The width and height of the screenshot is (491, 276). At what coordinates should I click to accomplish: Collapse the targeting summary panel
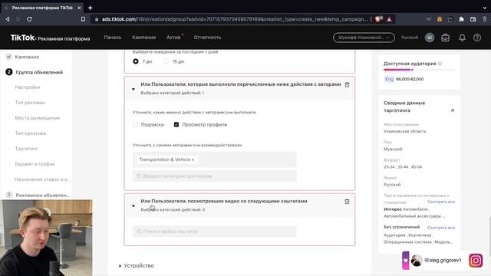[452, 110]
